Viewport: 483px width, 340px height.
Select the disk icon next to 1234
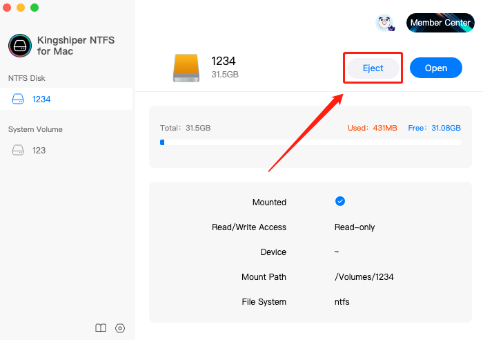18,99
